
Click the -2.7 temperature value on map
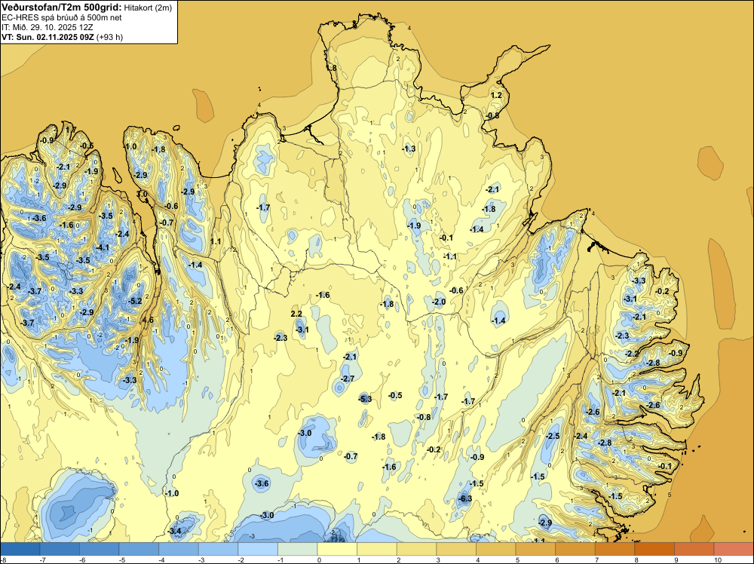point(347,379)
